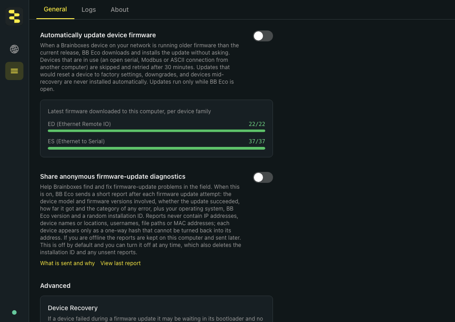Click 'Latest firmware downloaded to this computer' caption

(129, 111)
